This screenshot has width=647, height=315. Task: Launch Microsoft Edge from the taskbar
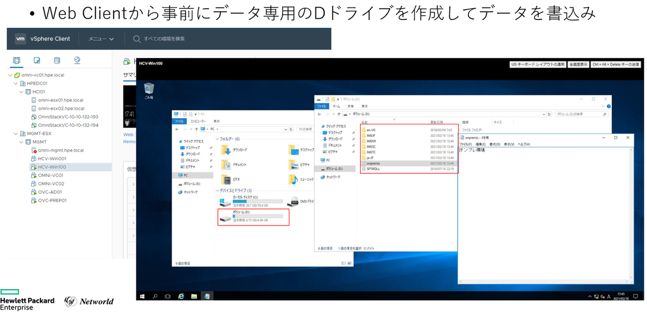click(181, 296)
